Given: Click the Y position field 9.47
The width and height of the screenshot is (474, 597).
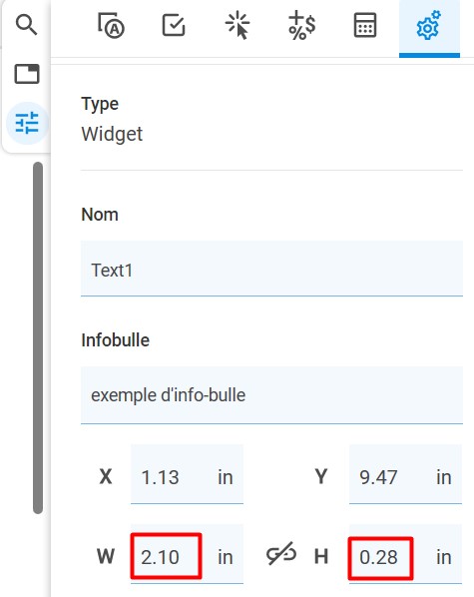Looking at the screenshot, I should [405, 474].
